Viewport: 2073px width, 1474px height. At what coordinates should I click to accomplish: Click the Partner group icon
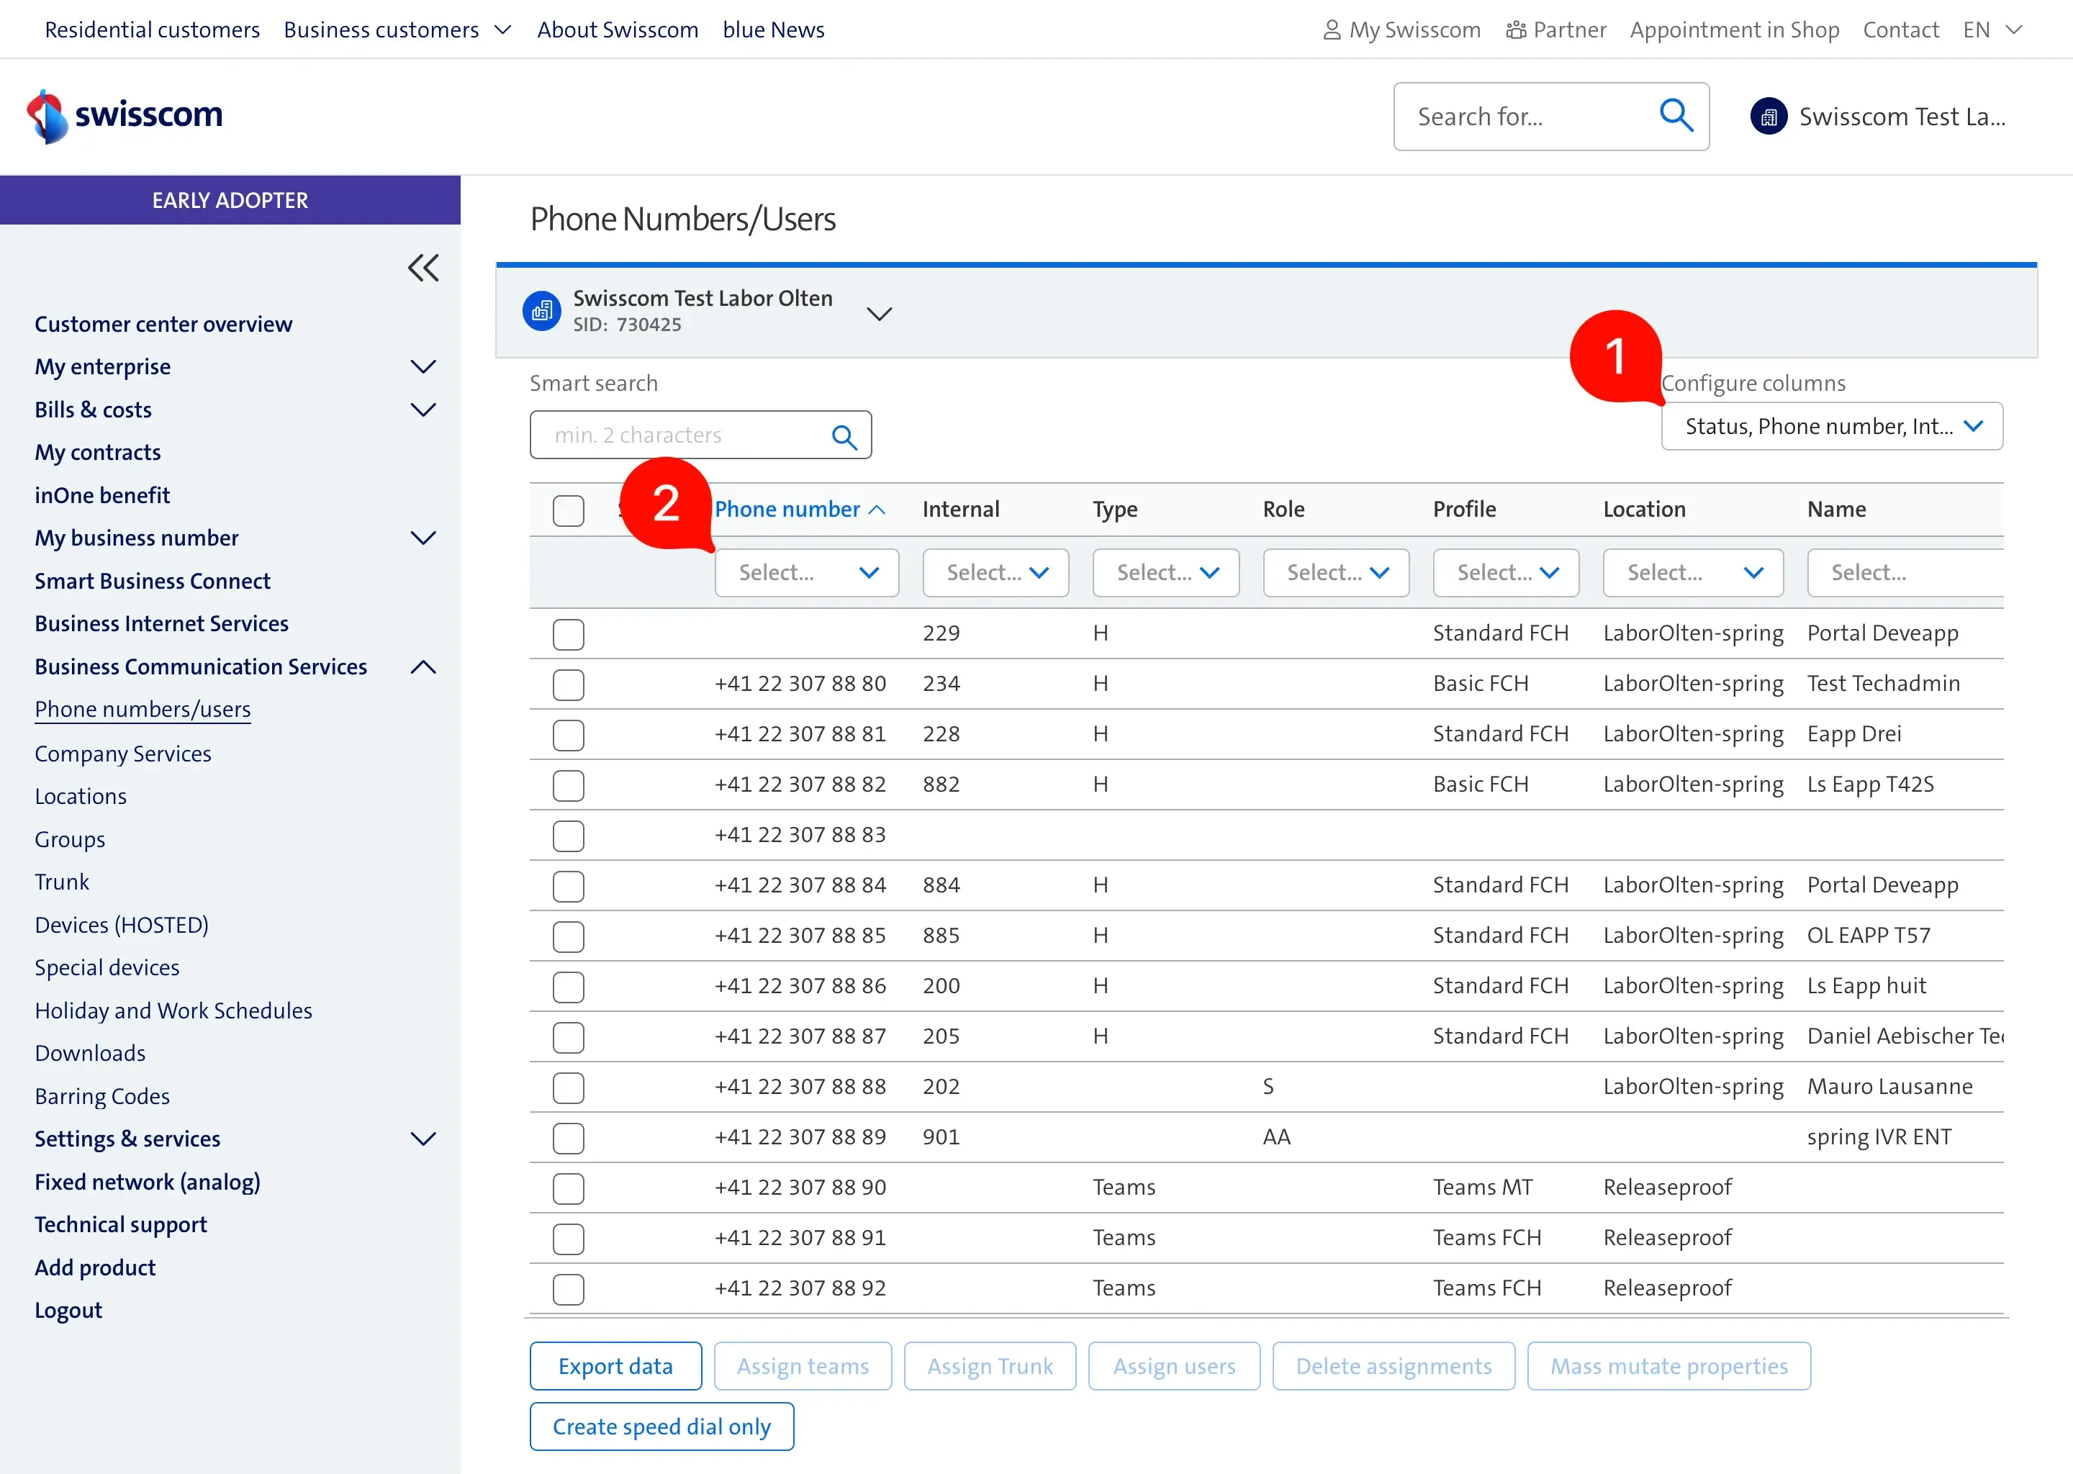coord(1515,30)
